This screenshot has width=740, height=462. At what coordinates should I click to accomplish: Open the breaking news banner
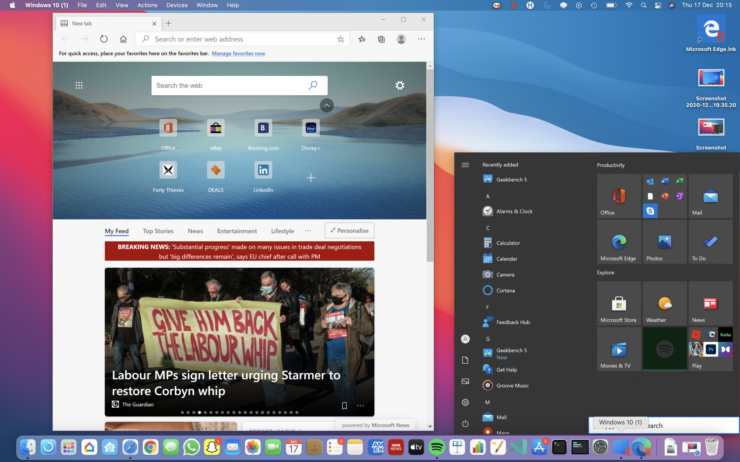[239, 251]
